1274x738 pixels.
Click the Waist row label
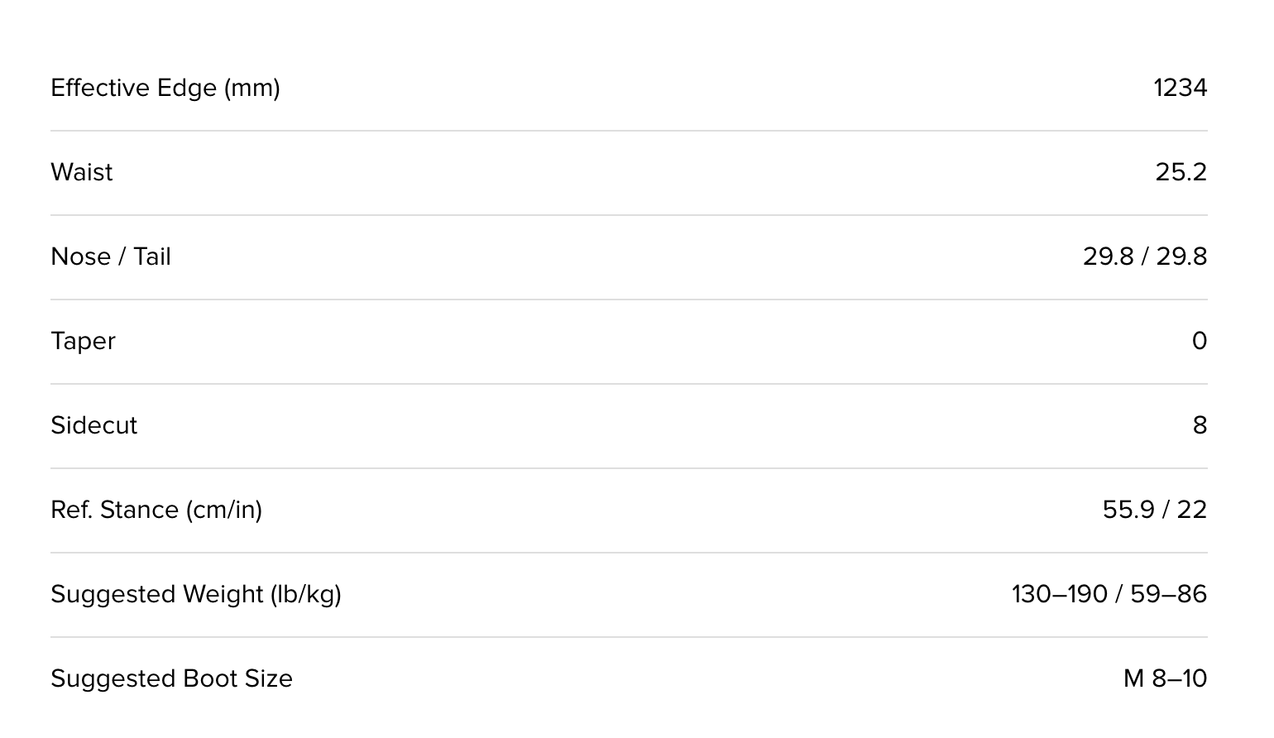82,172
